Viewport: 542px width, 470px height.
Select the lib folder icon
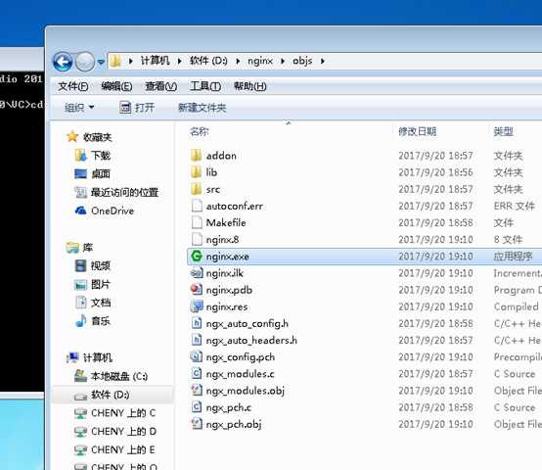click(197, 172)
